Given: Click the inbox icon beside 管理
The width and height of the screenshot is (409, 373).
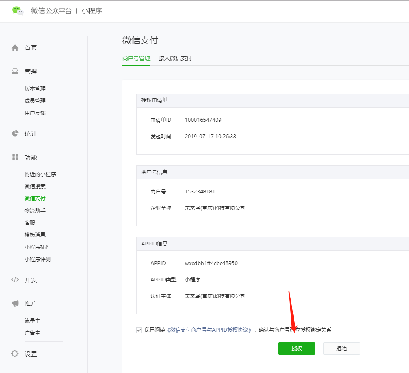Looking at the screenshot, I should tap(15, 72).
